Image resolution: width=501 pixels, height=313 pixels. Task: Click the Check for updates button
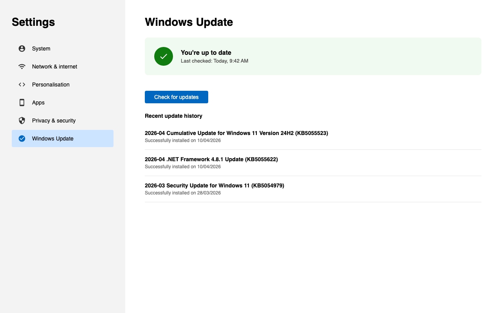177,97
